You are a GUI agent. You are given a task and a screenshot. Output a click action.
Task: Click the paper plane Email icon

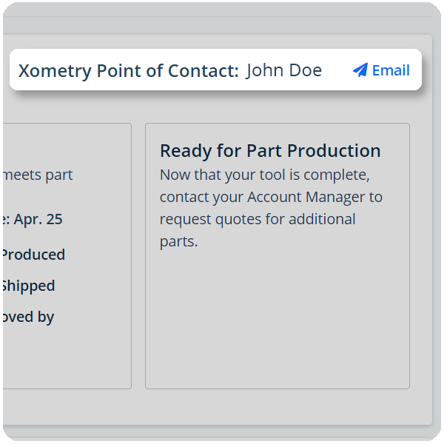(x=360, y=70)
